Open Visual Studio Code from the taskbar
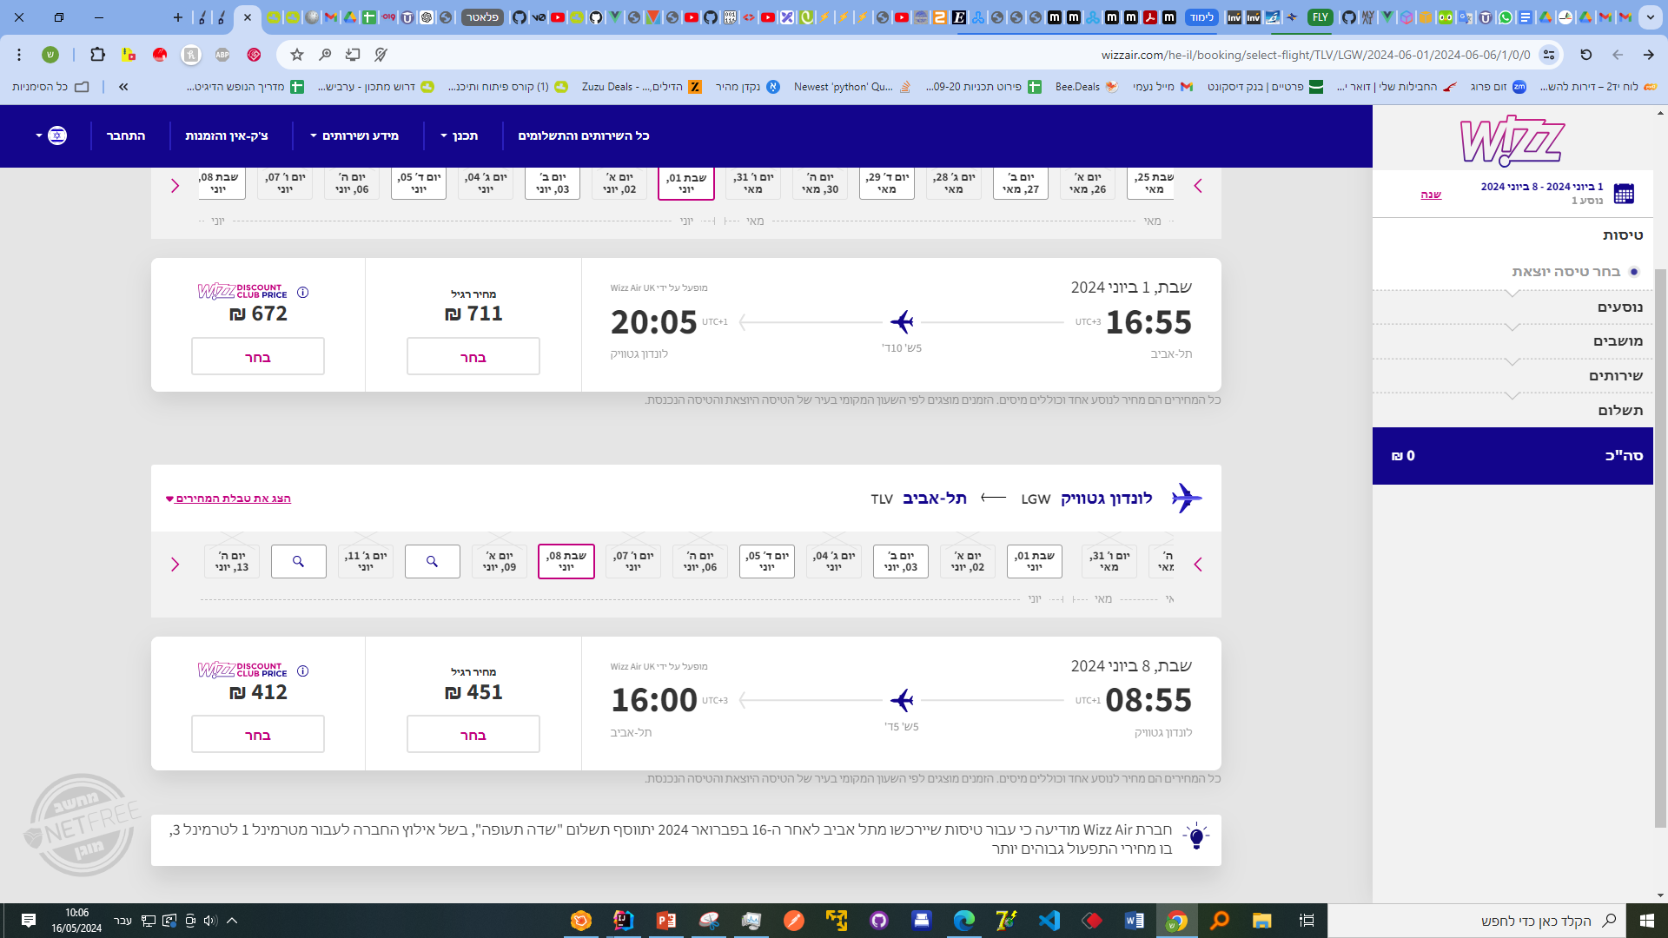The image size is (1668, 938). tap(1049, 921)
